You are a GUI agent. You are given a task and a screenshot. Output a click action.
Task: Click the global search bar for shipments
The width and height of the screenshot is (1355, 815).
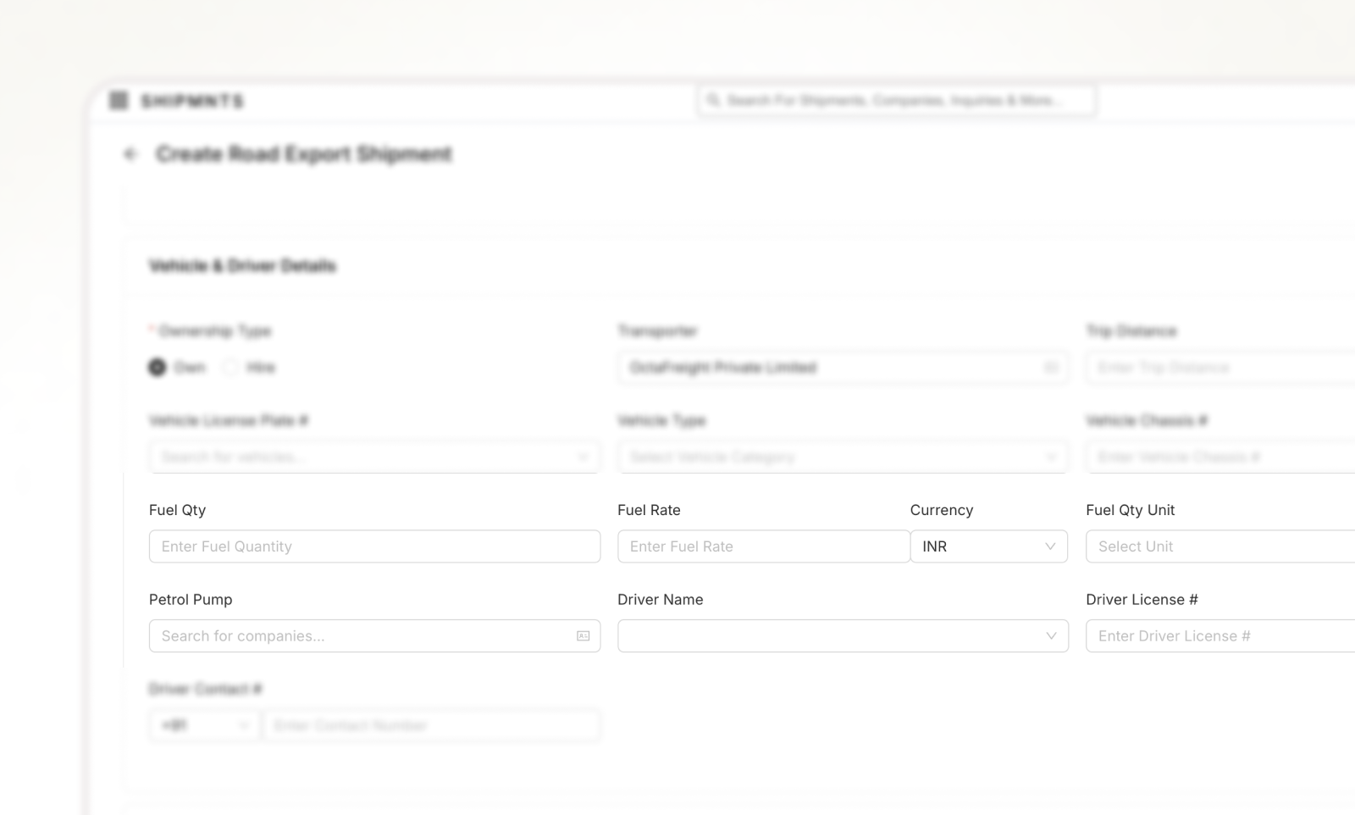click(x=896, y=100)
